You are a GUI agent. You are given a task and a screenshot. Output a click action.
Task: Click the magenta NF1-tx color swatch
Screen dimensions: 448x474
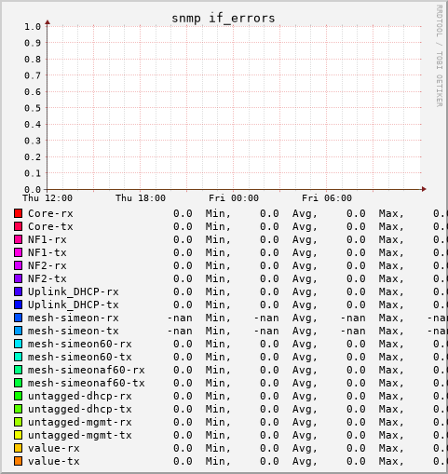click(18, 252)
